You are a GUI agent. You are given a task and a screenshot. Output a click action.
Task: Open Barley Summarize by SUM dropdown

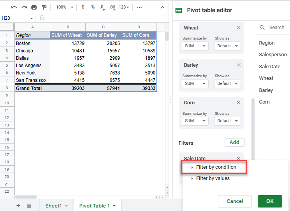tap(195, 83)
